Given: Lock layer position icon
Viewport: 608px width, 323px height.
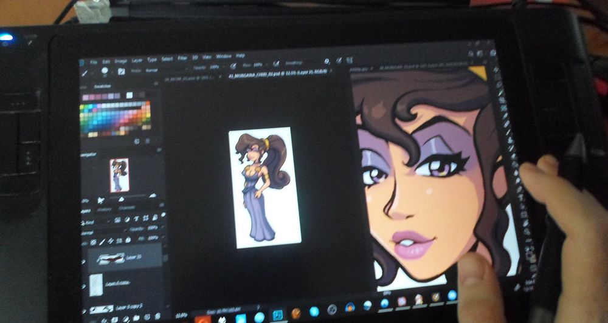Looking at the screenshot, I should click(111, 241).
